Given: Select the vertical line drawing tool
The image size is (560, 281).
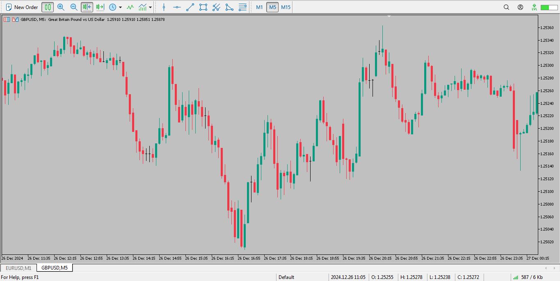Looking at the screenshot, I should point(164,7).
